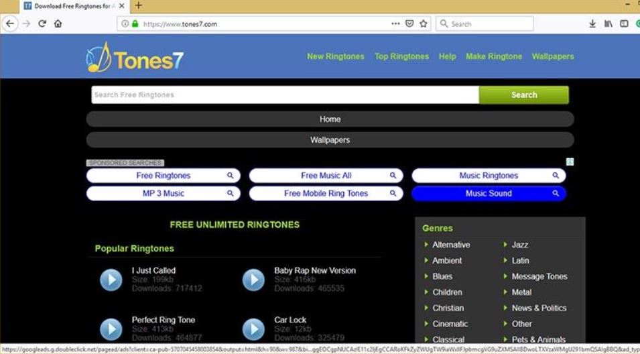Open the Perfect Ring Tone title

click(164, 320)
